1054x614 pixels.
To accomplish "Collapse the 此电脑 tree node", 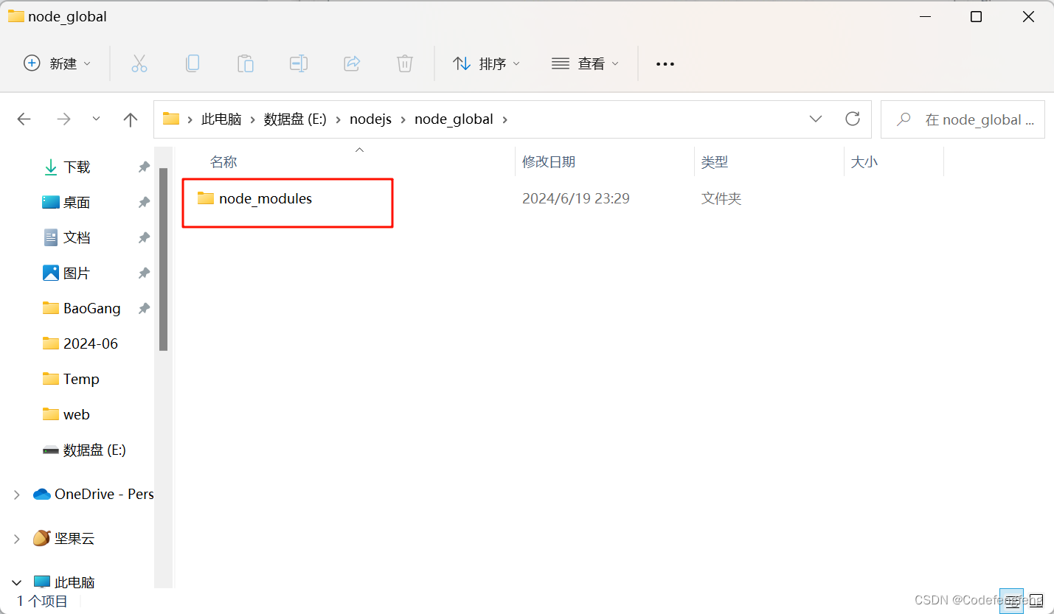I will [x=16, y=582].
